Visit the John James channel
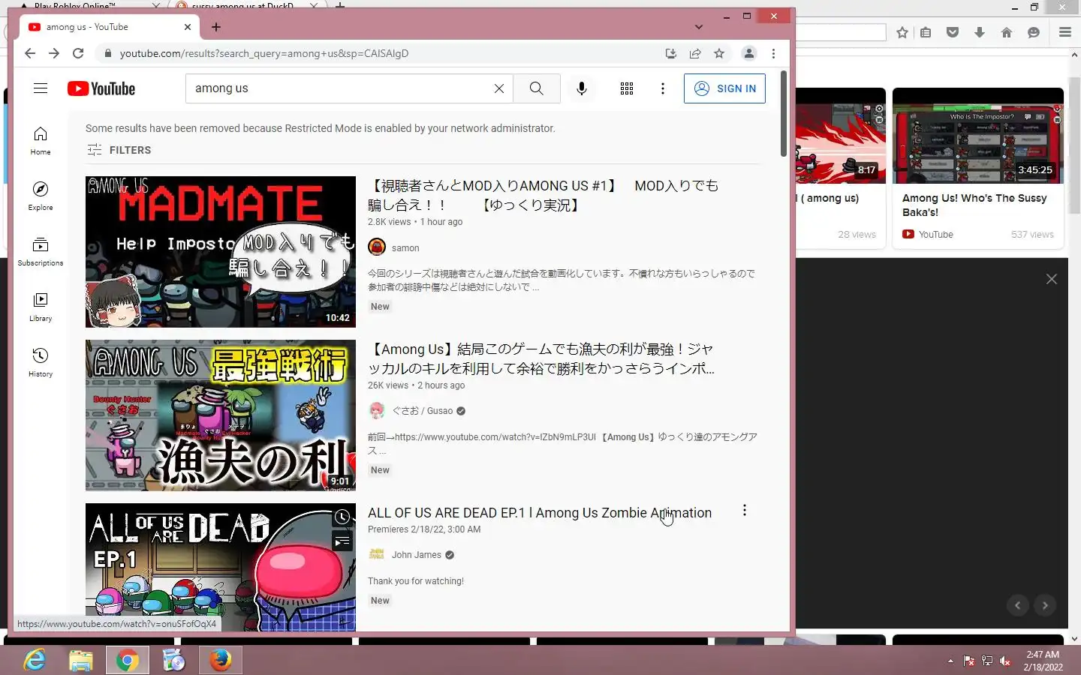Image resolution: width=1081 pixels, height=675 pixels. click(x=417, y=555)
